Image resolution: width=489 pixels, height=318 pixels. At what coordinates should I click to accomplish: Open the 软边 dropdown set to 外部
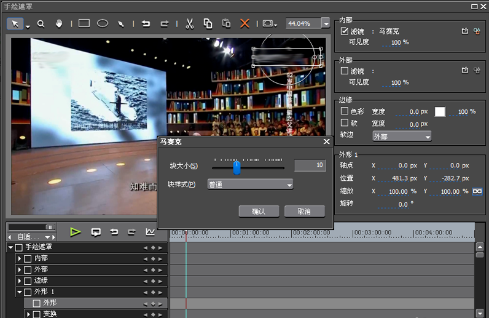pos(402,137)
